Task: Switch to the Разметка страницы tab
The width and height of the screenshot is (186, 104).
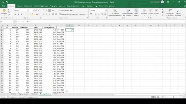Action: tap(41, 6)
